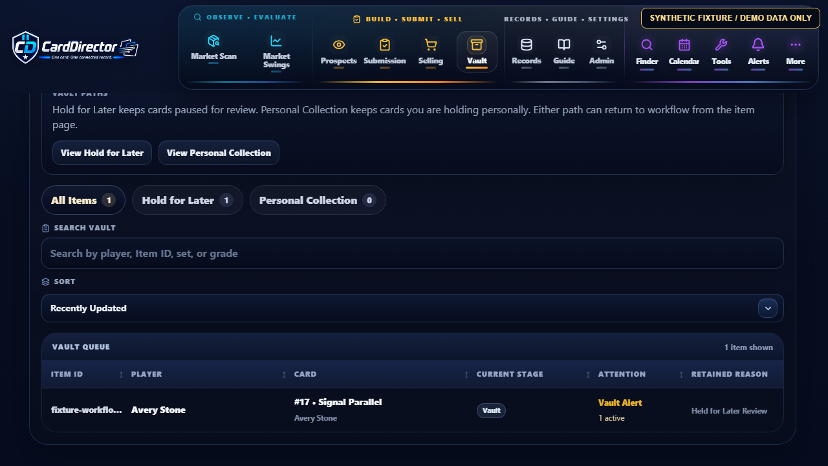828x466 pixels.
Task: Go to Submission clipboard icon
Action: point(385,45)
